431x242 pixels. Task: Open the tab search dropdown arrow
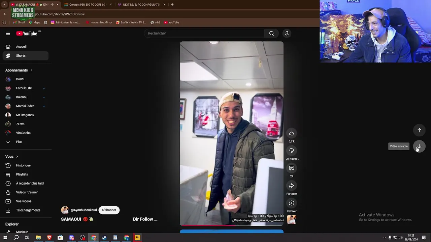4,5
